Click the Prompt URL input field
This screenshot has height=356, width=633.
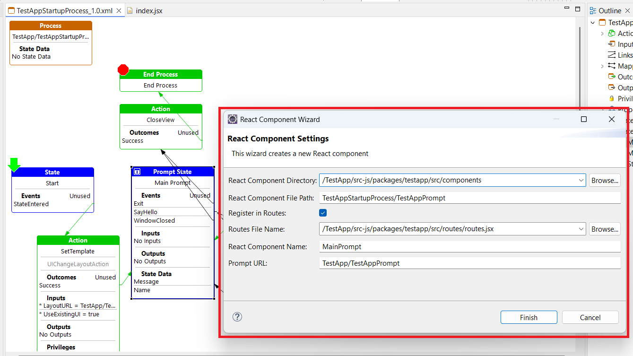coord(469,263)
